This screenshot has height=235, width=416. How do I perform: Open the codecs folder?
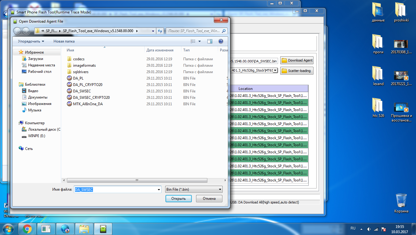coord(79,59)
